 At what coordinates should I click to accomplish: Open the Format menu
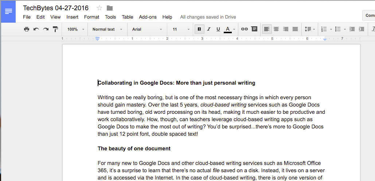[x=91, y=17]
